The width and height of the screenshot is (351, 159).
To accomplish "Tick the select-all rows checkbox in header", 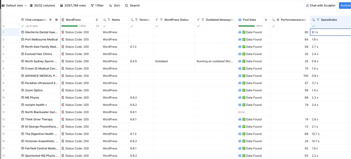I will 4,20.
